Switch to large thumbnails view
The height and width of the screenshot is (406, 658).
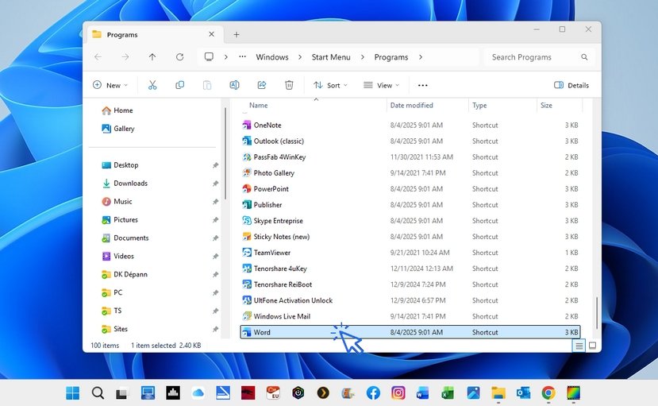click(x=592, y=345)
